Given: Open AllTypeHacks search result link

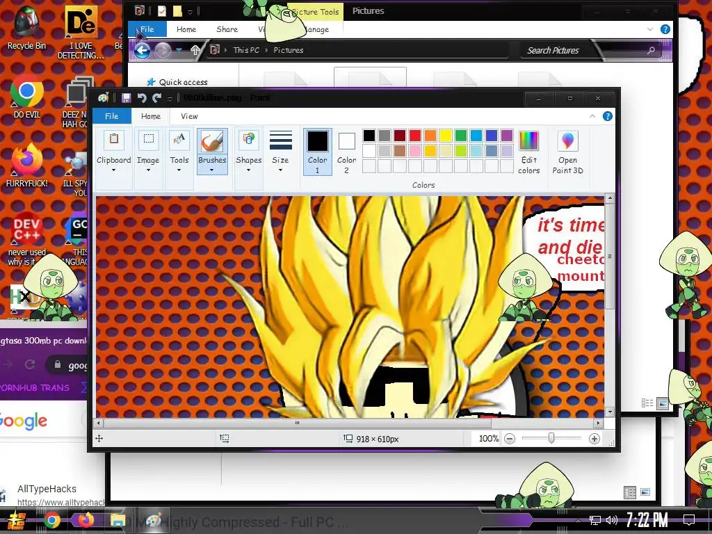Looking at the screenshot, I should [x=47, y=489].
